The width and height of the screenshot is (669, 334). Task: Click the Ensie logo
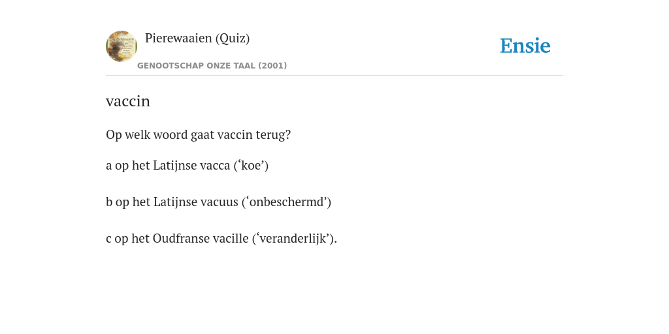pos(525,46)
